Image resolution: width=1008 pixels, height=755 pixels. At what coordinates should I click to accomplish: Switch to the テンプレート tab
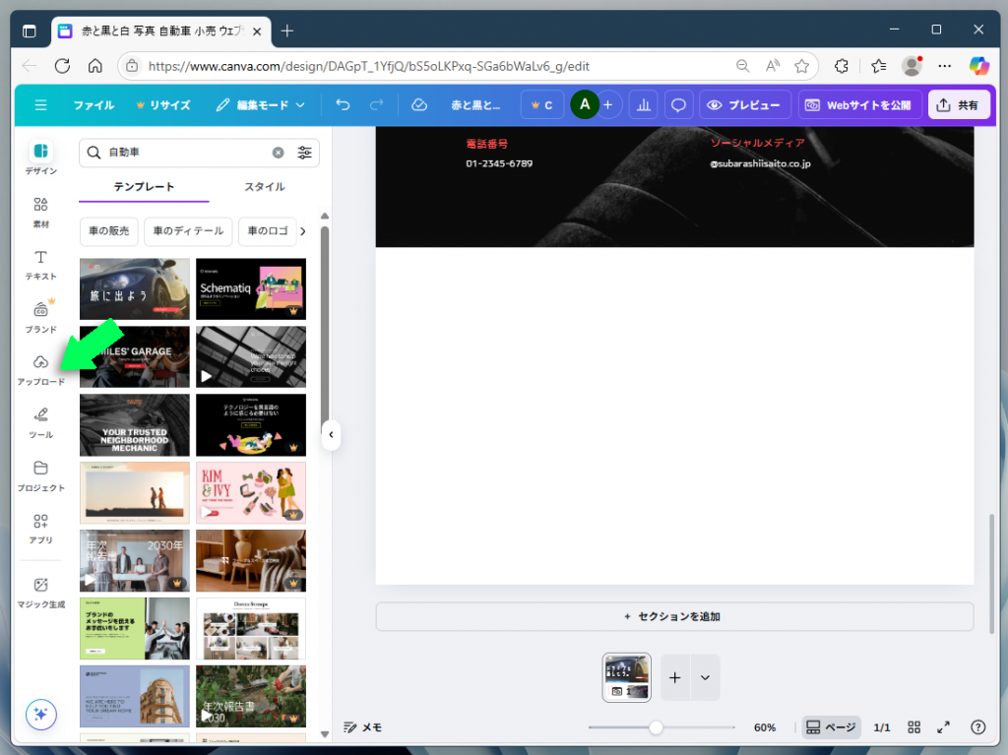[145, 186]
